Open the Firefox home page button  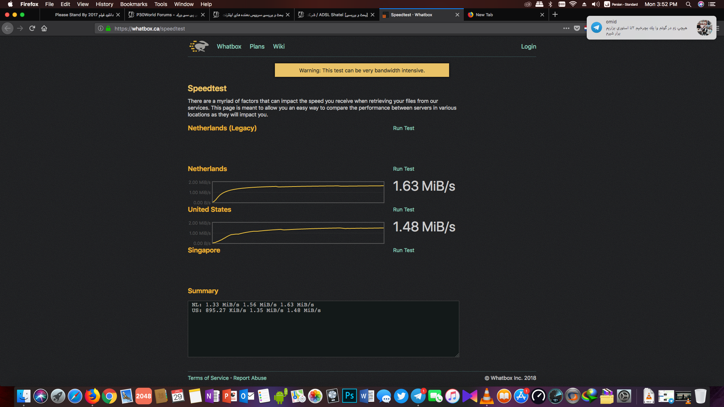coord(44,28)
